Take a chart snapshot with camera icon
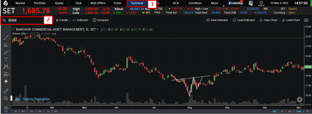 coord(306,20)
